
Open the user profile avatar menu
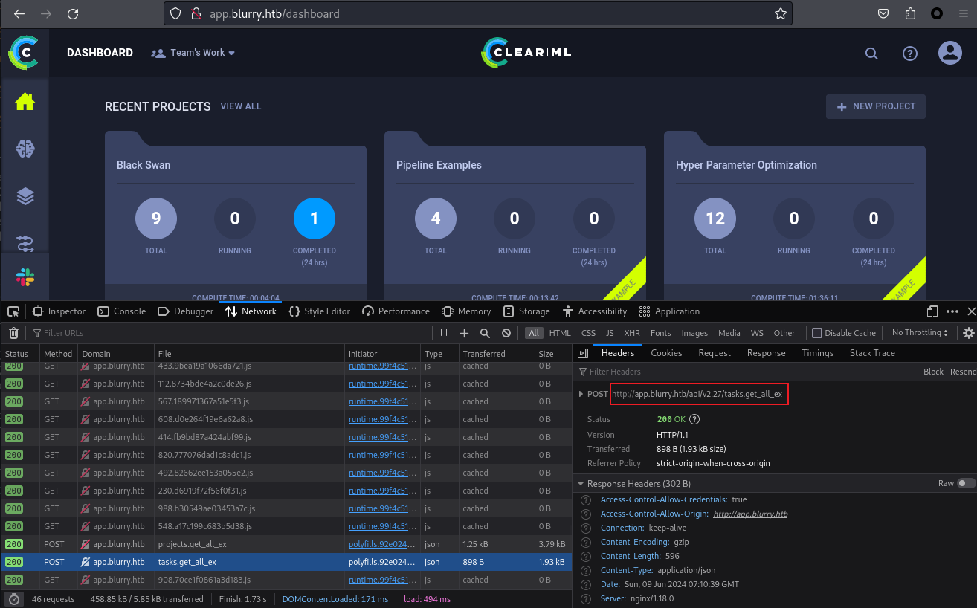[x=950, y=53]
